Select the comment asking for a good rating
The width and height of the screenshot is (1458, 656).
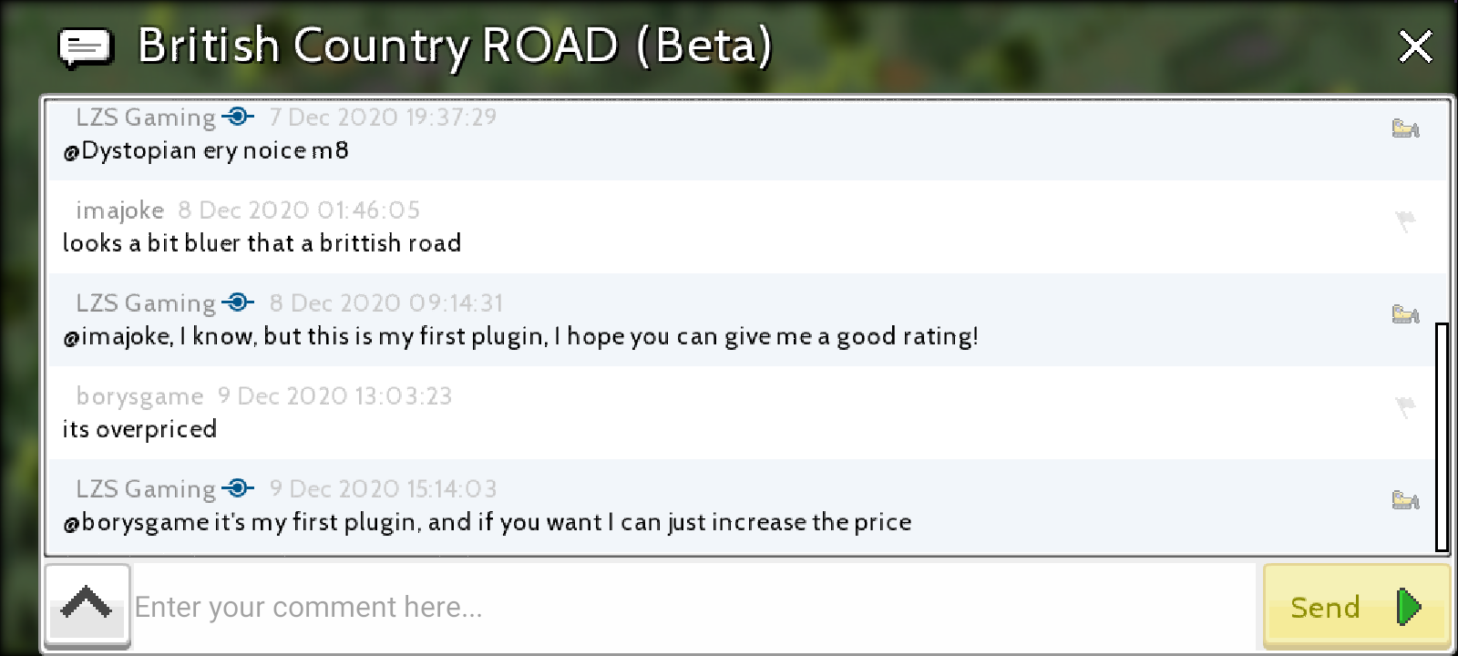click(x=520, y=336)
